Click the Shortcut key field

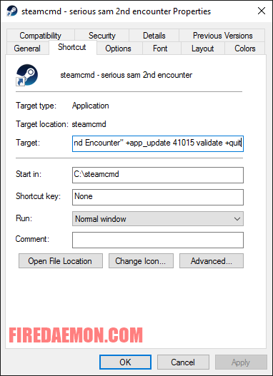click(158, 197)
